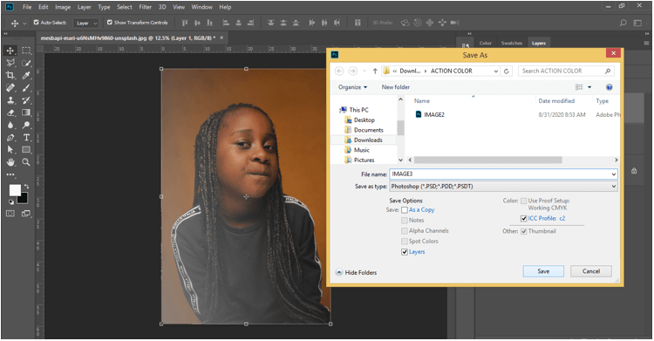Click the Cancel button
Screen dimensions: 654x341
point(591,271)
